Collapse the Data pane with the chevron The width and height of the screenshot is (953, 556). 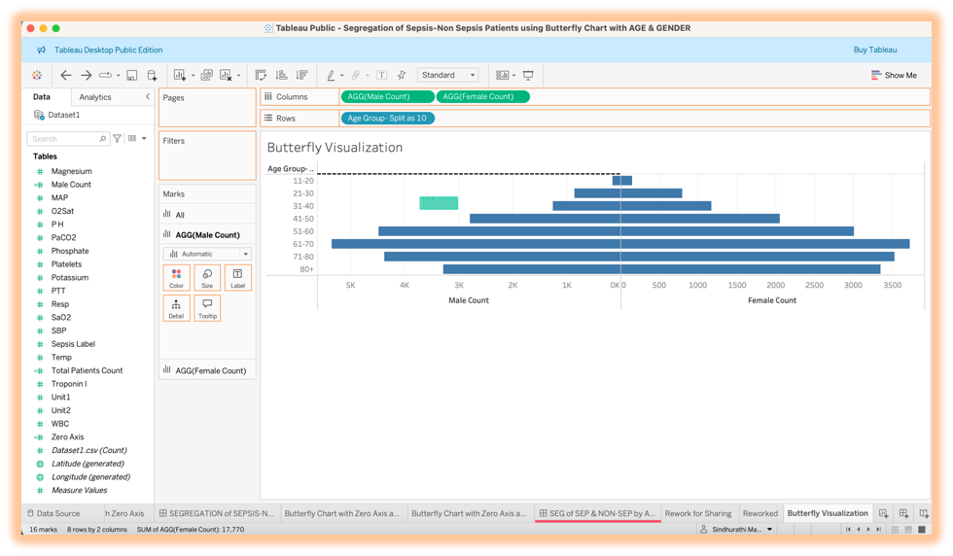(147, 96)
